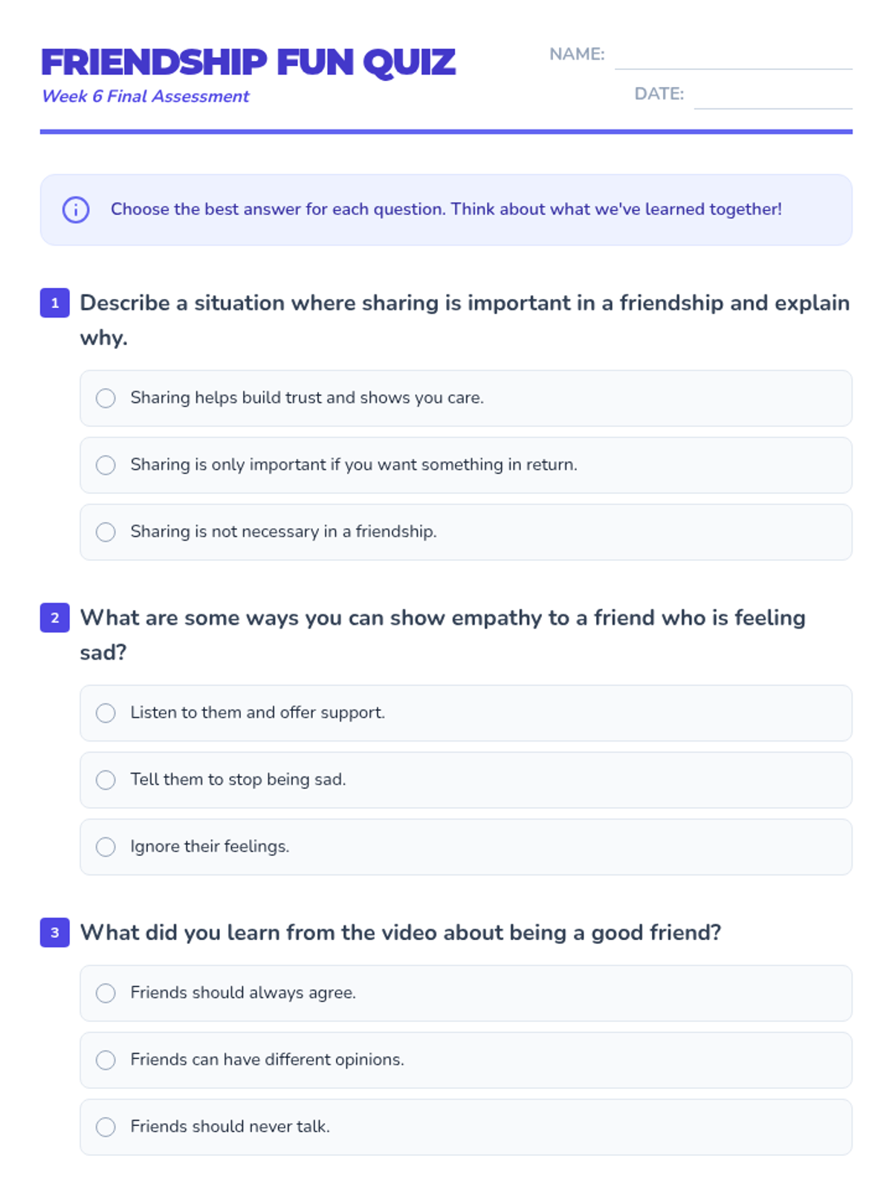The width and height of the screenshot is (892, 1190).
Task: Select 'Sharing helps build trust and shows you care'
Action: (x=106, y=398)
